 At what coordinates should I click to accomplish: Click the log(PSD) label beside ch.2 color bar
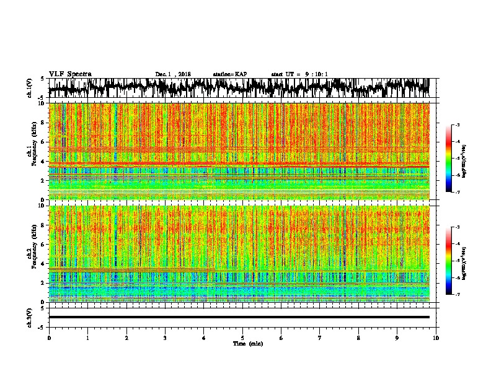pos(464,263)
